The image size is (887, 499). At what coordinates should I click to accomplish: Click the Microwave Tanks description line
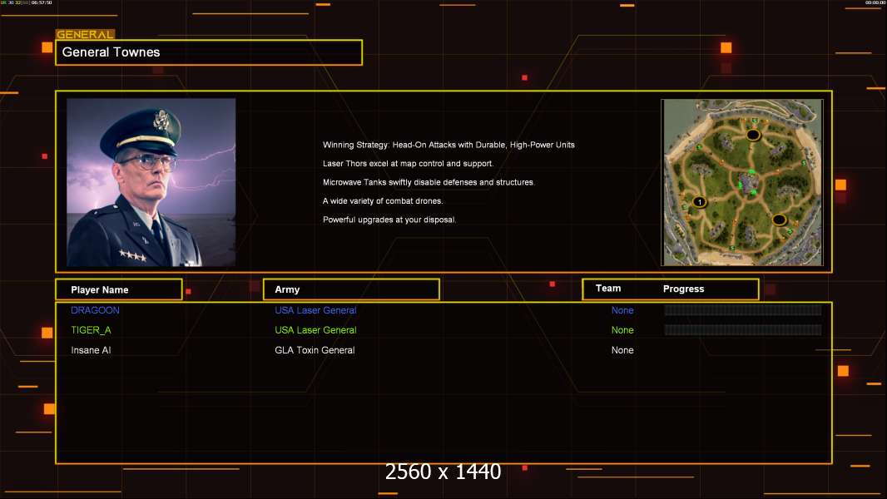pos(429,182)
